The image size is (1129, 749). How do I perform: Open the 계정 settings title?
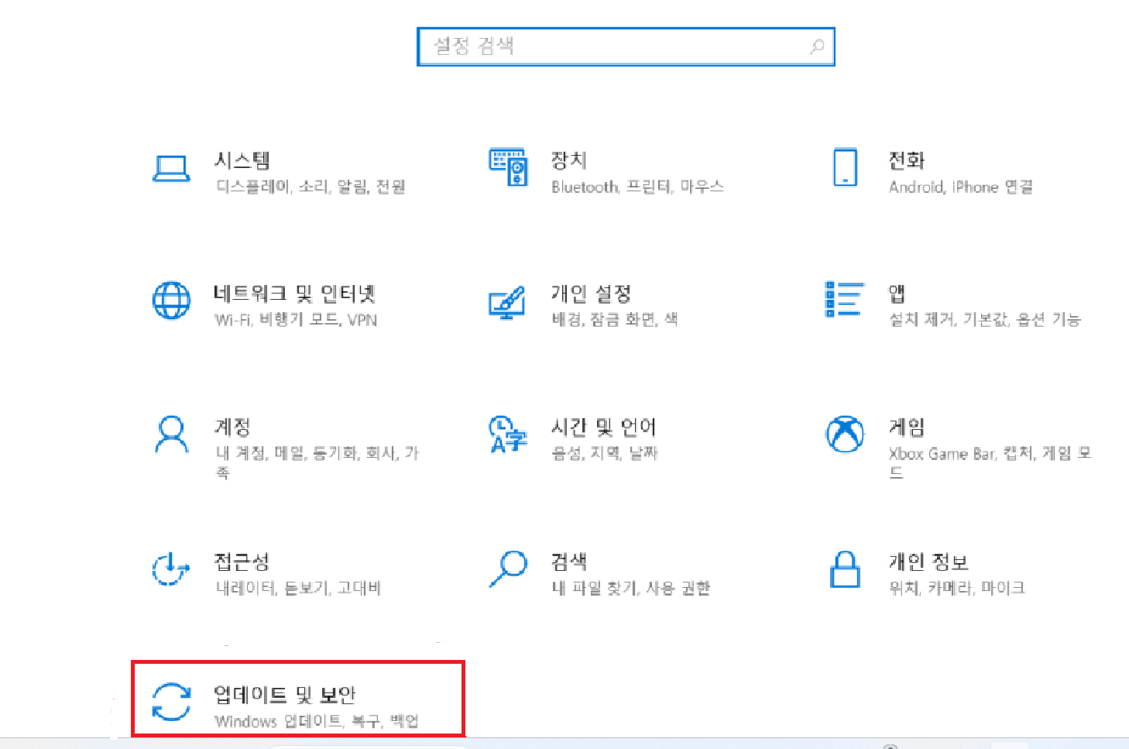tap(233, 427)
